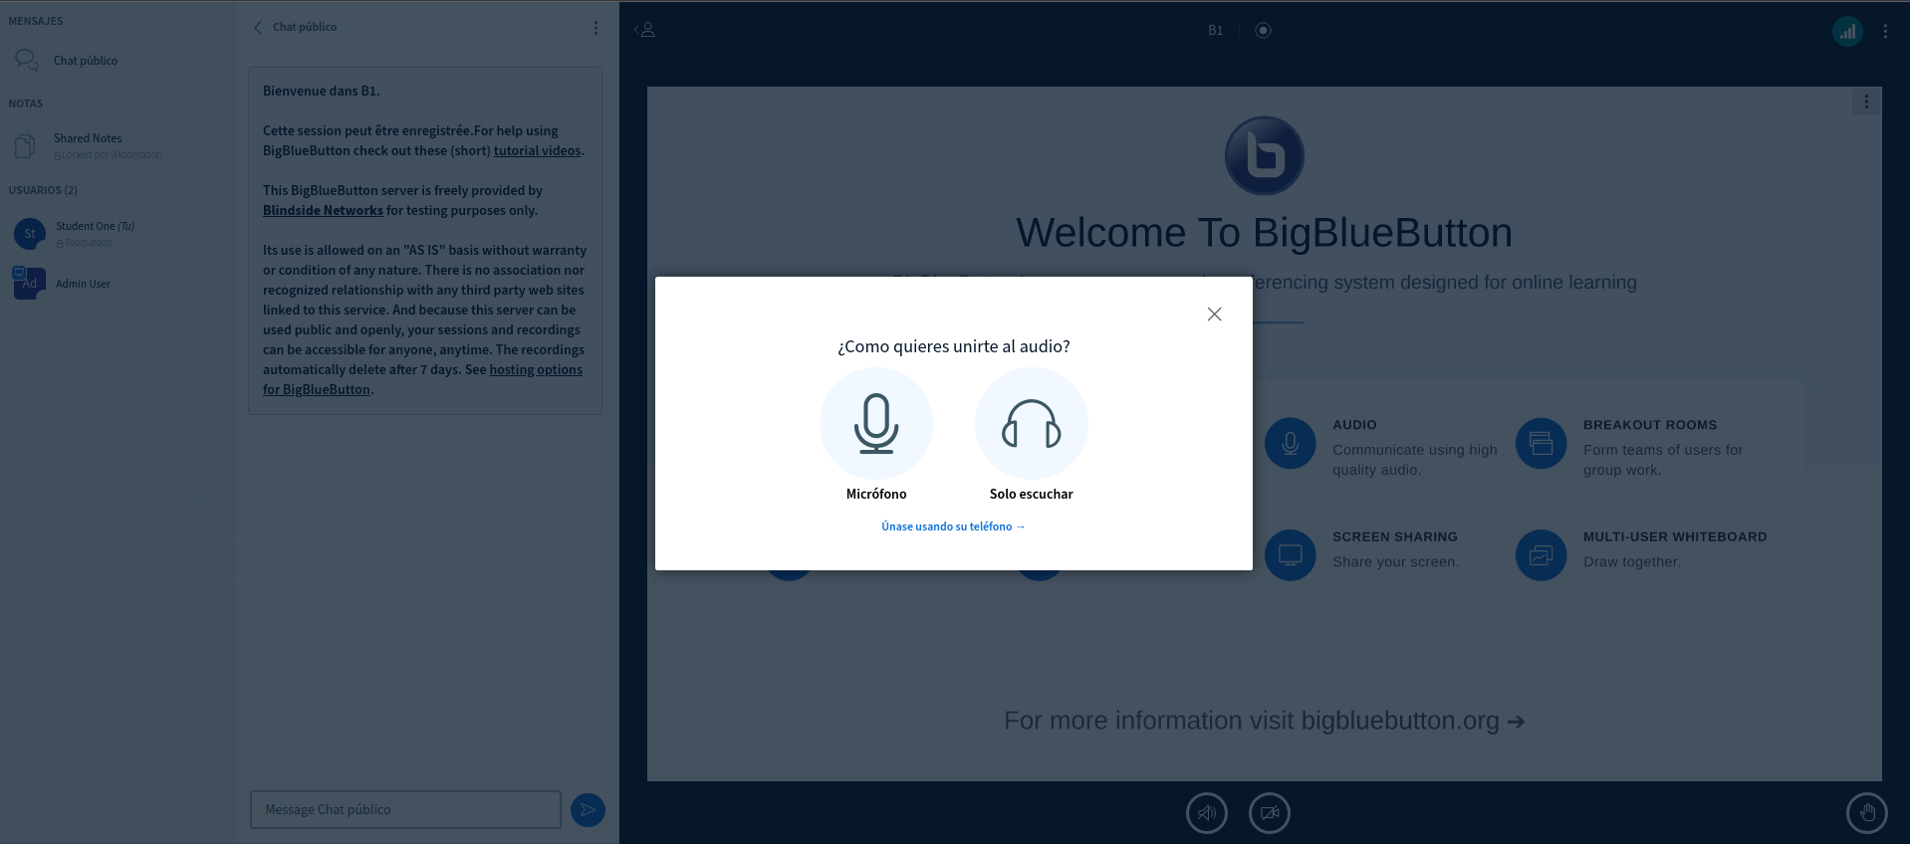
Task: Click '¿Como quieres unirte al audio?' heading
Action: click(x=954, y=346)
